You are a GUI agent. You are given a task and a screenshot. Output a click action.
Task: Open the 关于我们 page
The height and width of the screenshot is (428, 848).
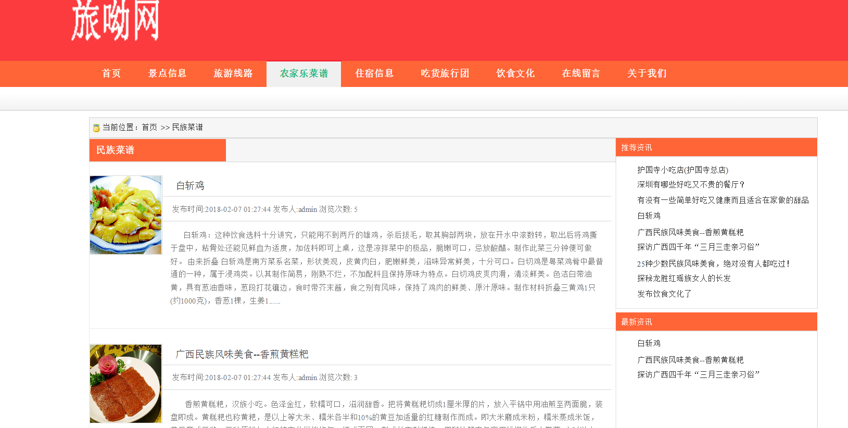click(647, 73)
